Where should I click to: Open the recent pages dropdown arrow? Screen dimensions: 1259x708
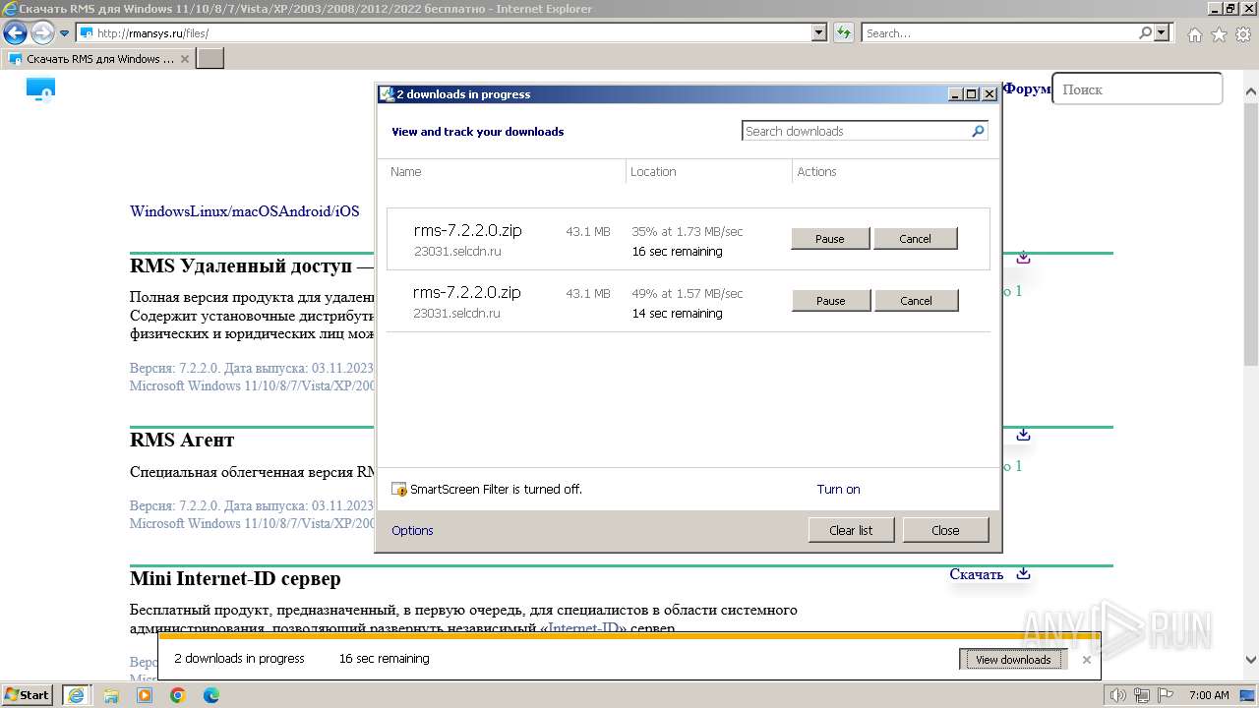[65, 33]
